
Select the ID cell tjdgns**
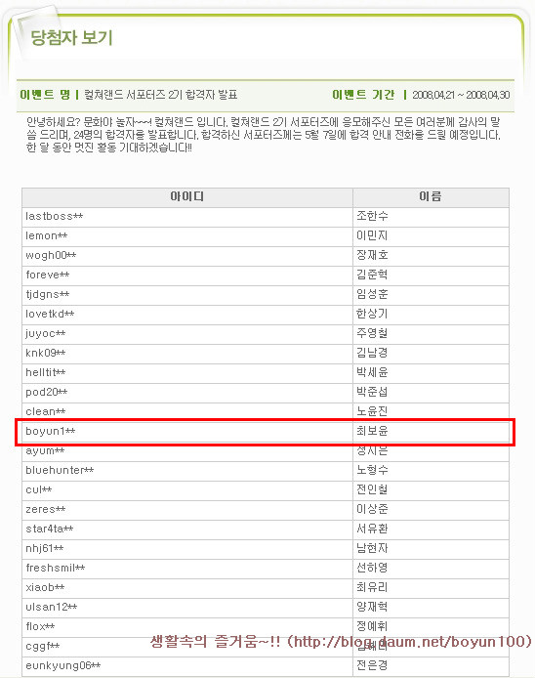pos(187,295)
